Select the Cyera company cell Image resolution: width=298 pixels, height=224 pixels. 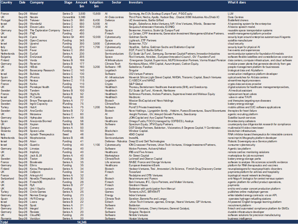pyautogui.click(x=33, y=37)
